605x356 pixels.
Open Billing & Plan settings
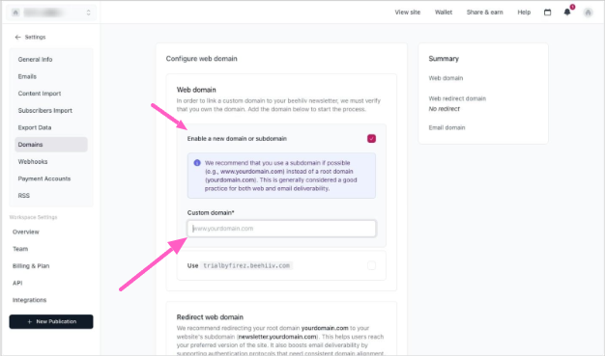(31, 266)
